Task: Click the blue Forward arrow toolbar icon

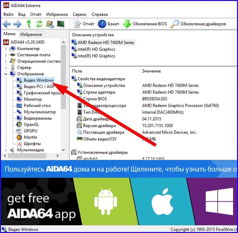Action: point(18,24)
